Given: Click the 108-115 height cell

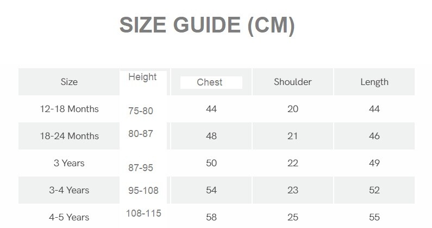Looking at the screenshot, I should 143,213.
